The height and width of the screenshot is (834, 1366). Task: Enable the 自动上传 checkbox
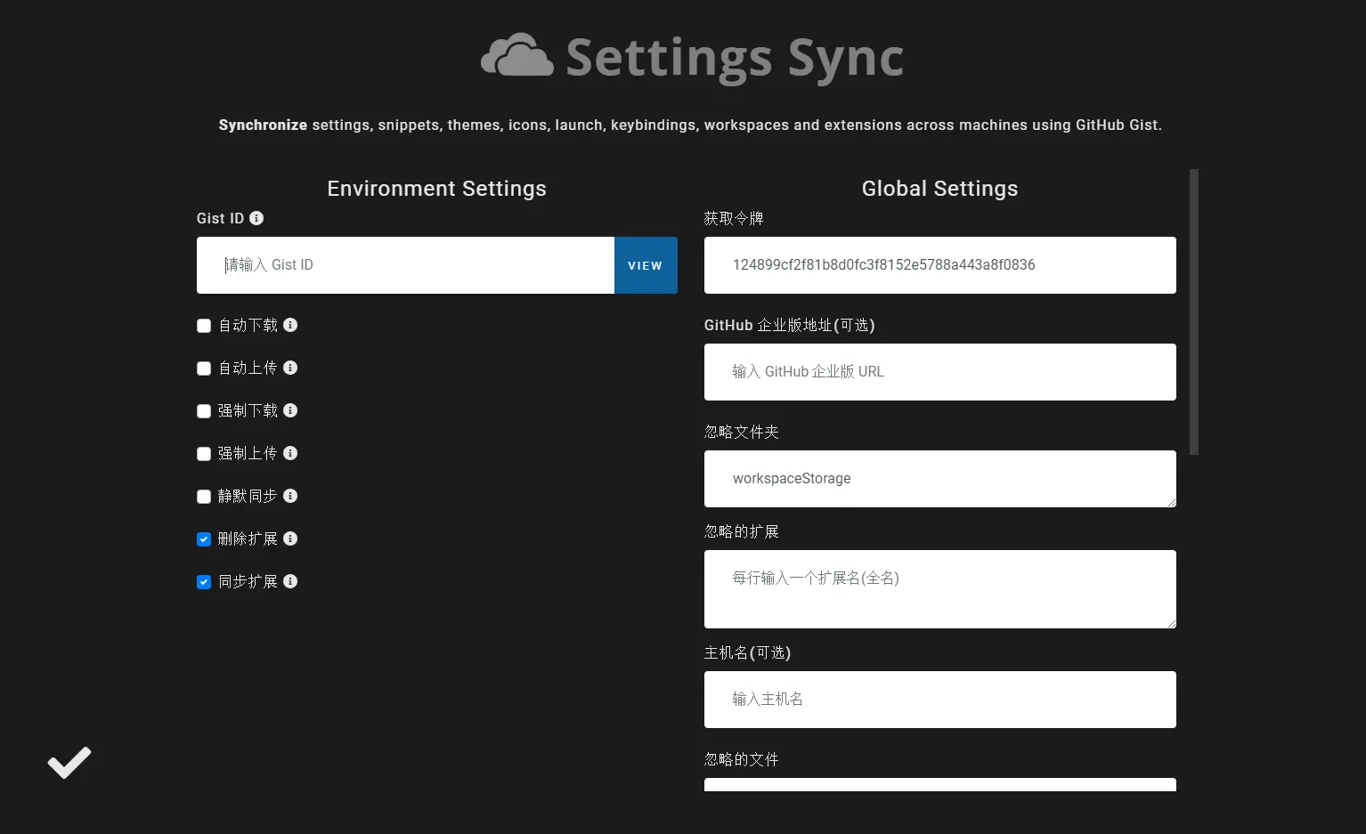pyautogui.click(x=204, y=368)
